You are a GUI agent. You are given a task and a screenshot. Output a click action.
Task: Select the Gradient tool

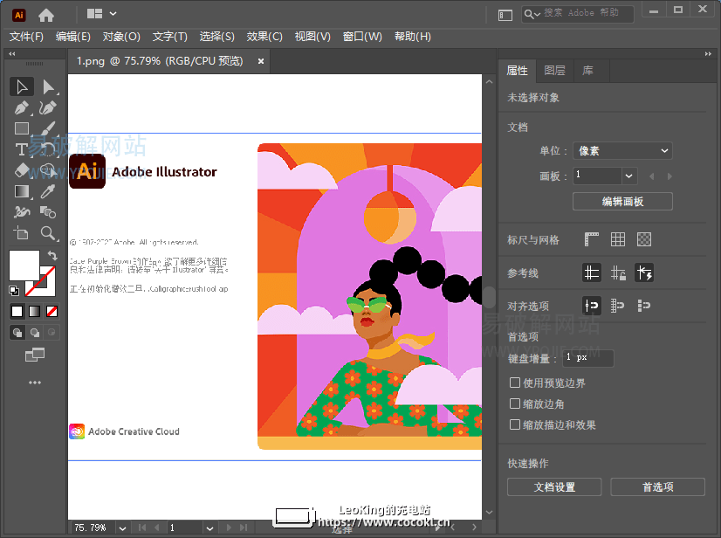[22, 191]
